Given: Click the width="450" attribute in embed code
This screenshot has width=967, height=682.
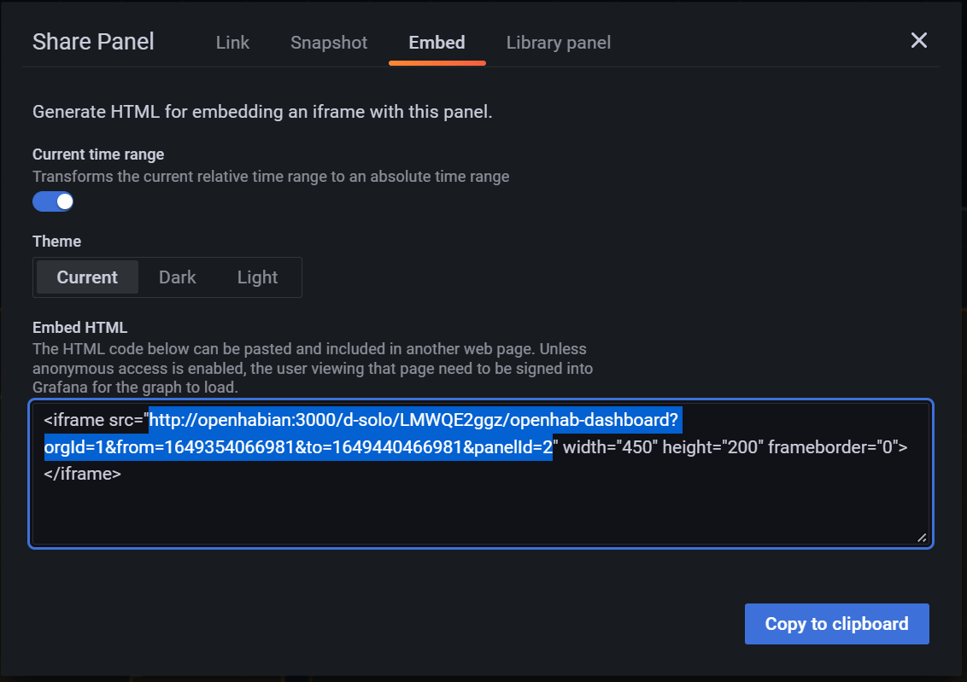Looking at the screenshot, I should tap(607, 447).
